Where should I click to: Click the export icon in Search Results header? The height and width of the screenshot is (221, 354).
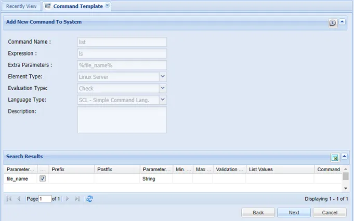pos(335,157)
